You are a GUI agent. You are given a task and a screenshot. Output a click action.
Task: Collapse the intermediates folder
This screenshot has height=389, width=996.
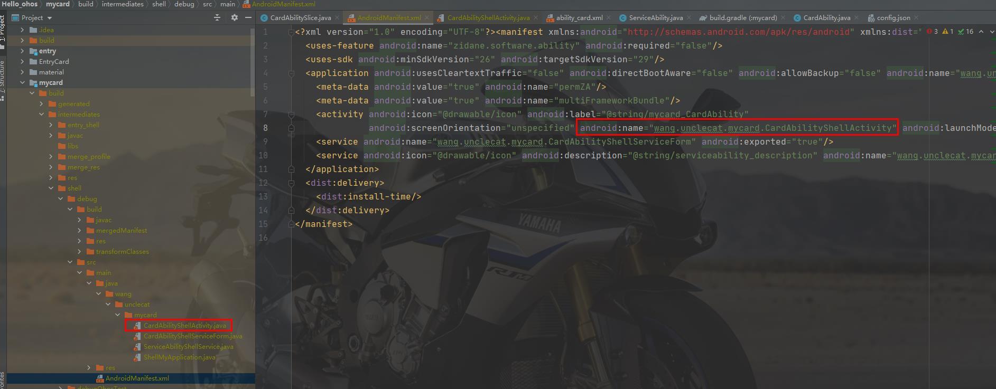[x=41, y=115]
